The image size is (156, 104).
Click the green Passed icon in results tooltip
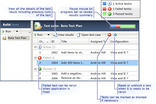tap(110, 14)
